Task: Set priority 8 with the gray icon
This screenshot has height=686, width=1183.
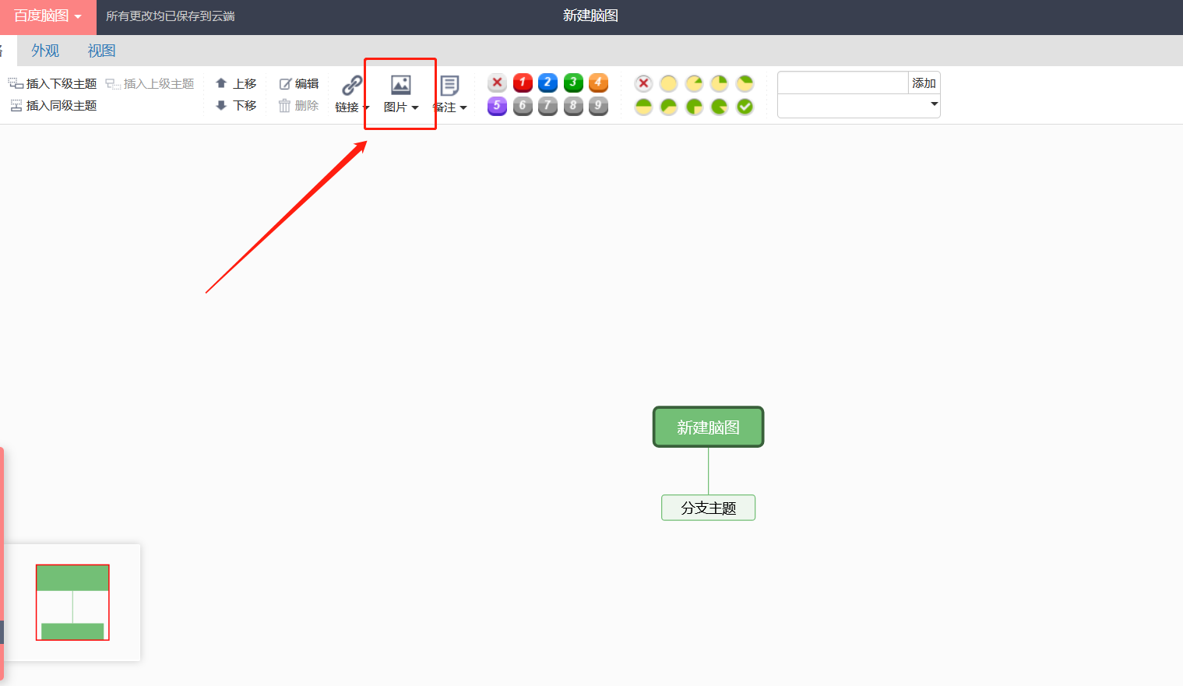Action: click(x=573, y=106)
